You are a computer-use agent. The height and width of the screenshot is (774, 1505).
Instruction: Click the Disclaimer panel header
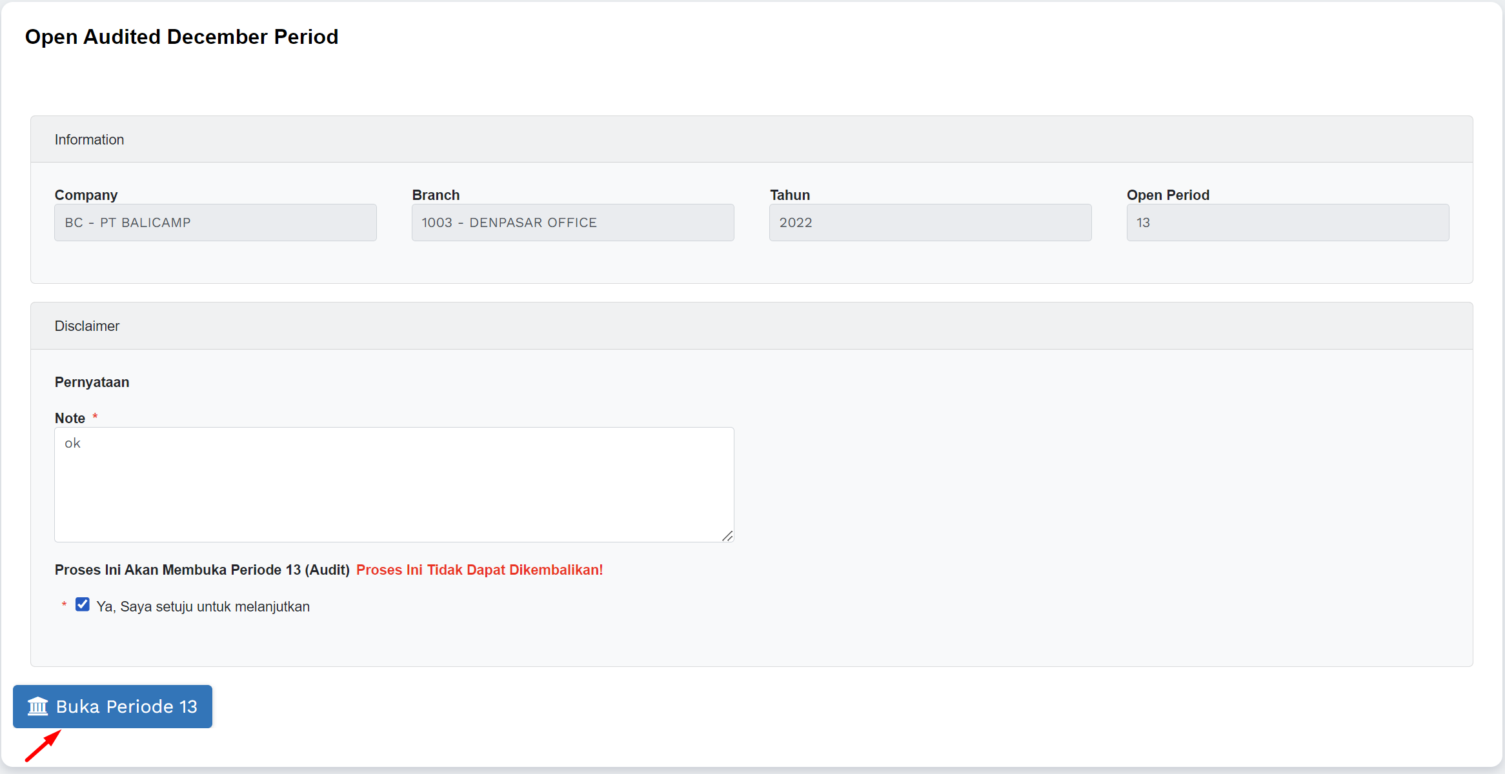pos(751,326)
